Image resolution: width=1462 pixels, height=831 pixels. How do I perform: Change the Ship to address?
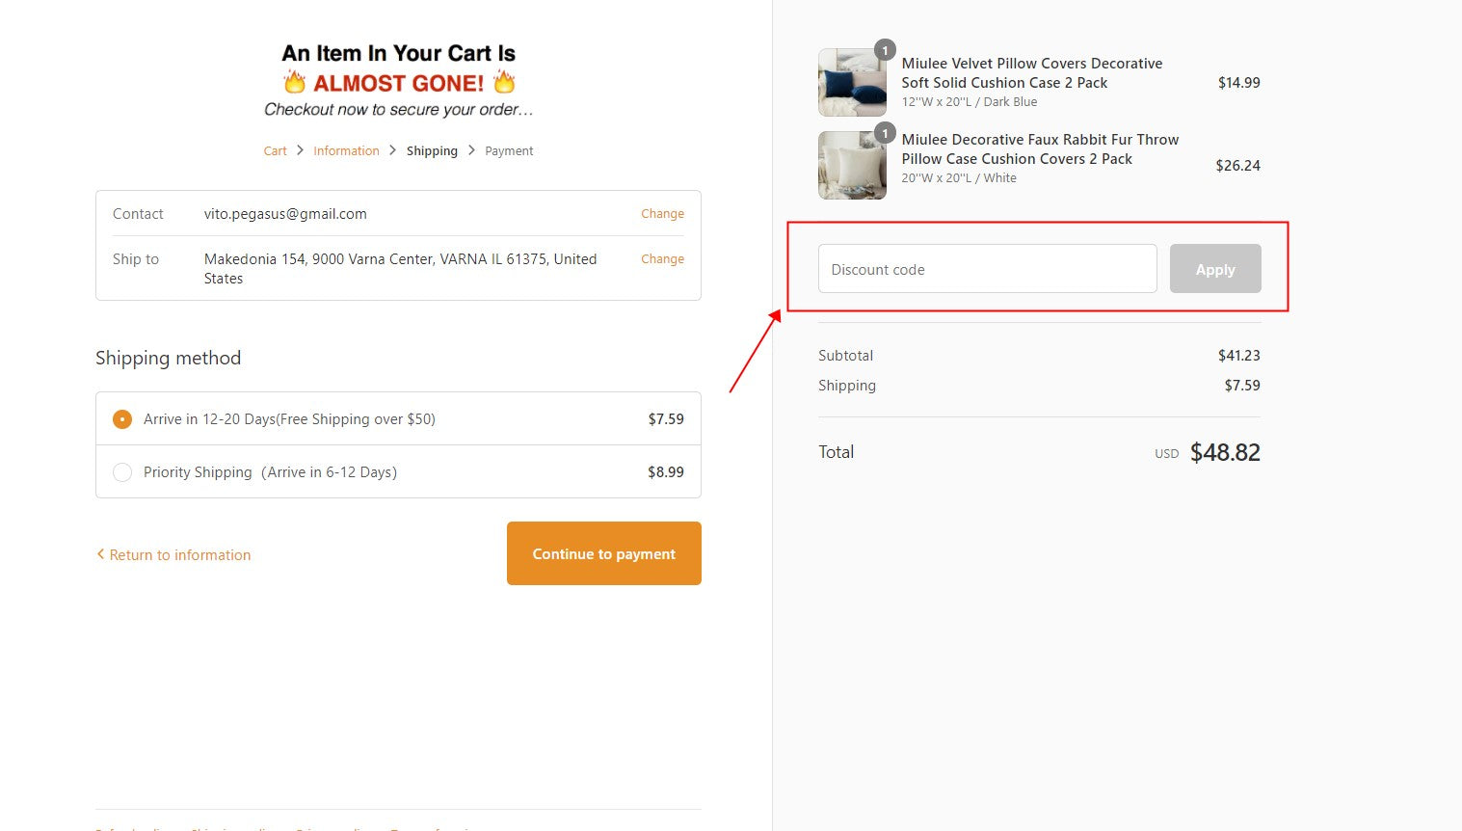(x=662, y=259)
